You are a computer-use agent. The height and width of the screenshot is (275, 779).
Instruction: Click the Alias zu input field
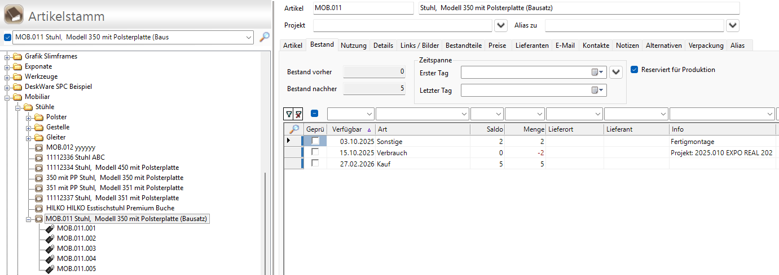coord(633,26)
